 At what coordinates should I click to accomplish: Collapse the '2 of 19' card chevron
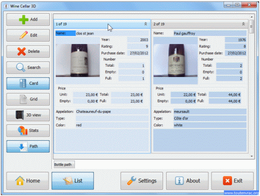pos(243,24)
